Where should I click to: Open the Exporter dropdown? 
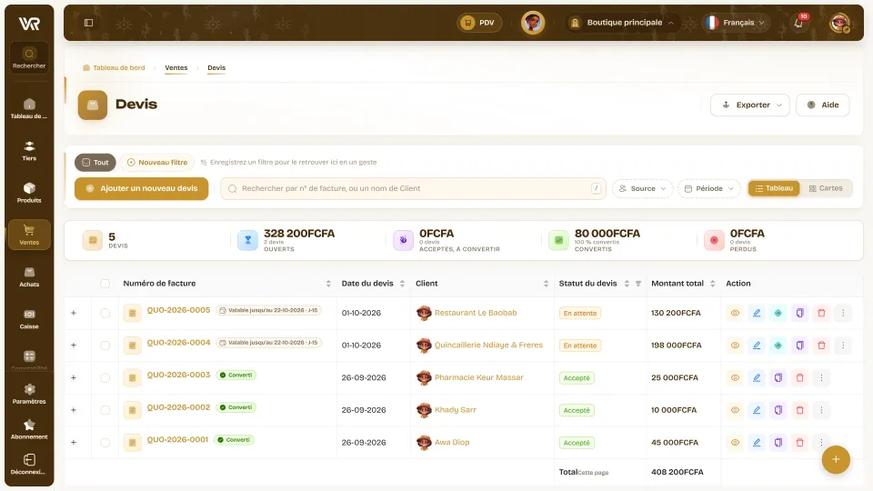coord(750,105)
